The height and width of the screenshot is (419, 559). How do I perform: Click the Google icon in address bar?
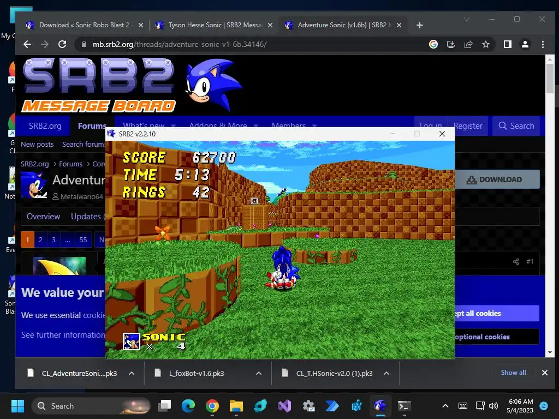click(433, 44)
